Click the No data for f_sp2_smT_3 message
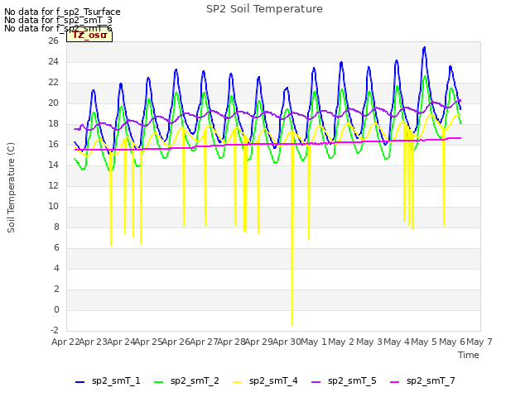Viewport: 530px width, 397px height. point(58,20)
